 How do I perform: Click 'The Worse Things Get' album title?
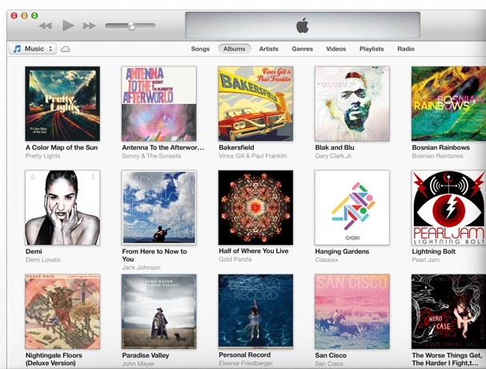(448, 359)
